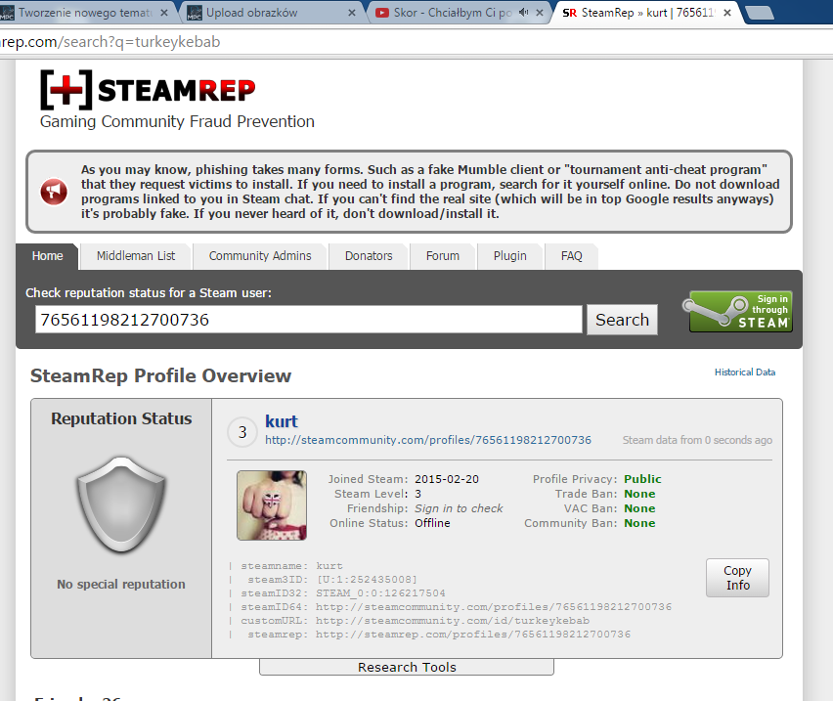Open the Community Admins tab
Viewport: 833px width, 701px height.
[x=260, y=256]
